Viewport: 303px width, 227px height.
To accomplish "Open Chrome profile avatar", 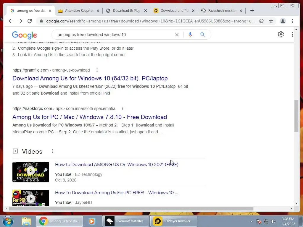I will pos(283,21).
